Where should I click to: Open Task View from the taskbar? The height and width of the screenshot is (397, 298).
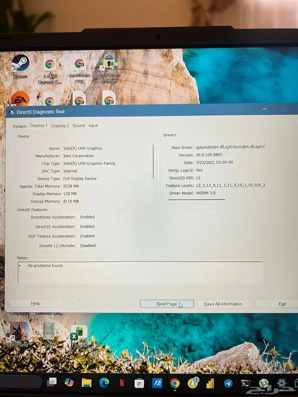click(x=52, y=382)
